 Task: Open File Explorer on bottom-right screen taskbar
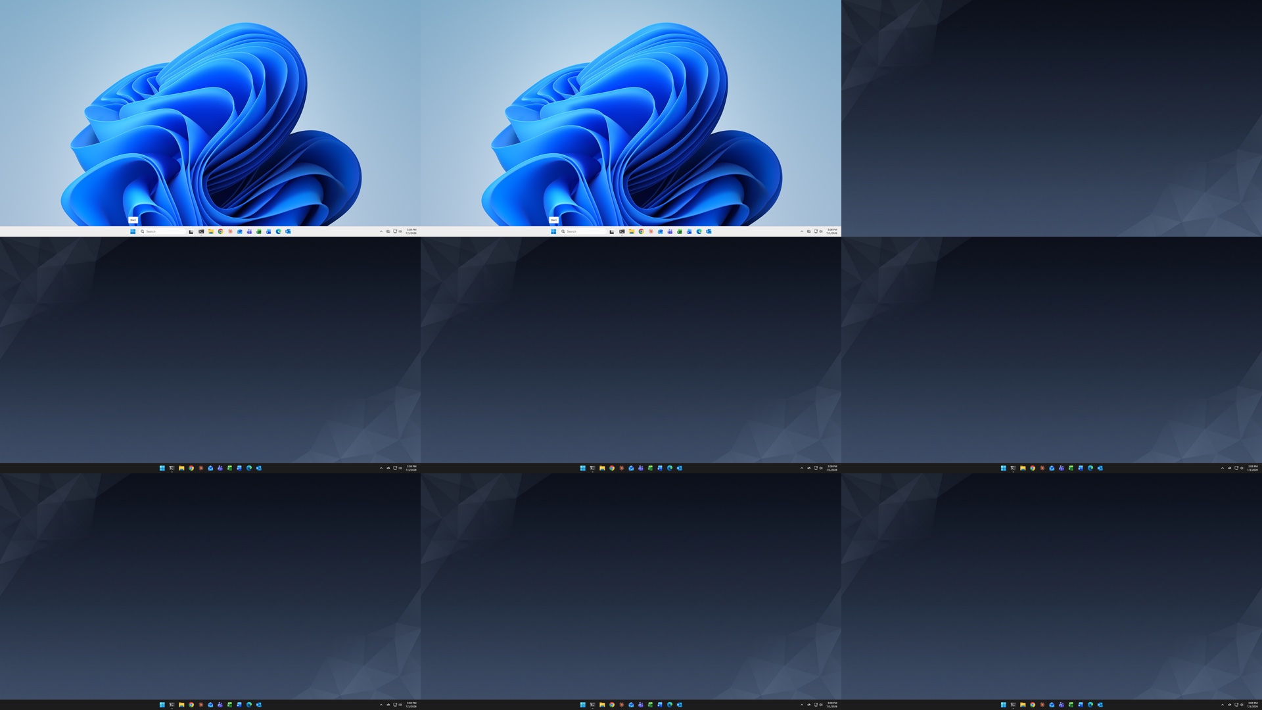pyautogui.click(x=1023, y=705)
